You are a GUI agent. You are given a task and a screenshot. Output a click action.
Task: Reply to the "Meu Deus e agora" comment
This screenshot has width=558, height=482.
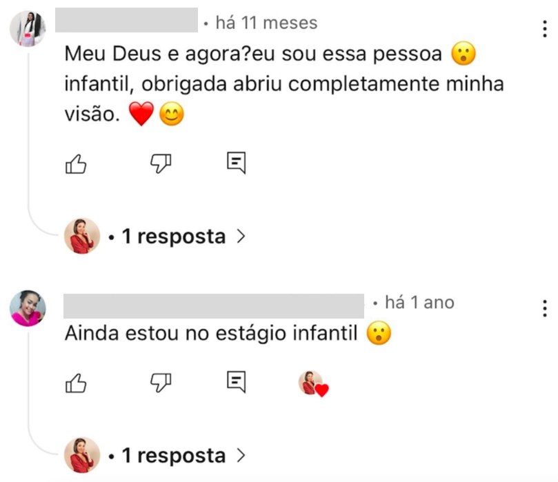[236, 163]
